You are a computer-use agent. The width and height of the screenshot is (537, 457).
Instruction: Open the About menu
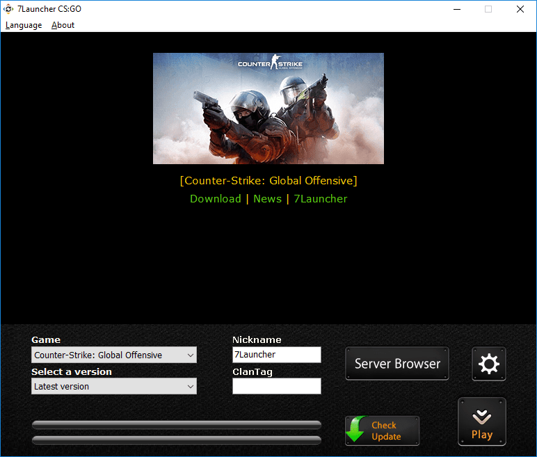coord(63,25)
